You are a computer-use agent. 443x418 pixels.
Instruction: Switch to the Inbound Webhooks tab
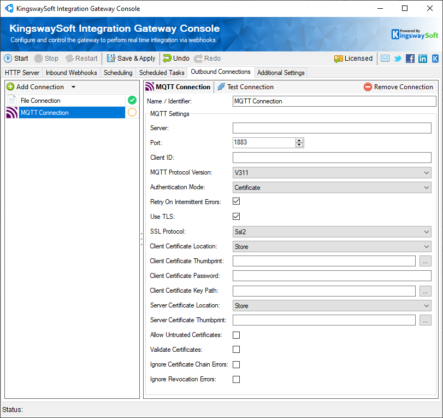pos(71,72)
